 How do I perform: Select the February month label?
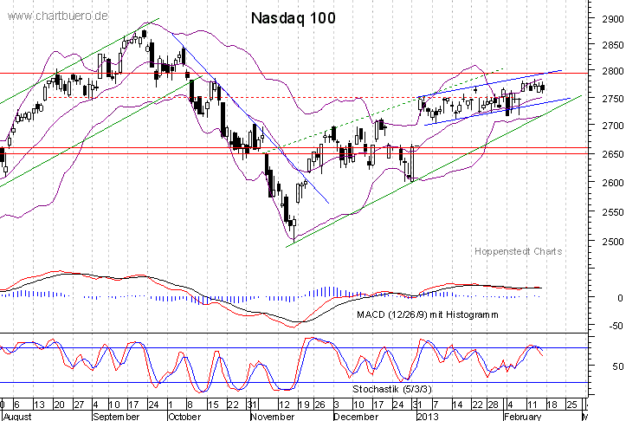point(523,417)
